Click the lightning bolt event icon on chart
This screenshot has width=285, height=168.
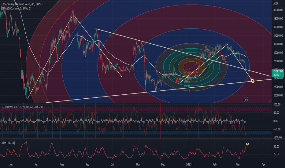246,99
